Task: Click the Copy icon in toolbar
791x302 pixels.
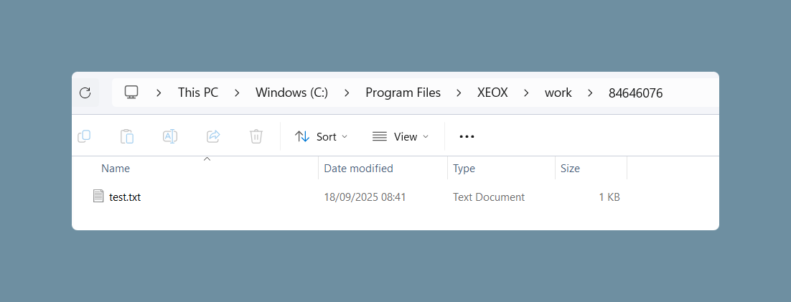Action: [84, 136]
